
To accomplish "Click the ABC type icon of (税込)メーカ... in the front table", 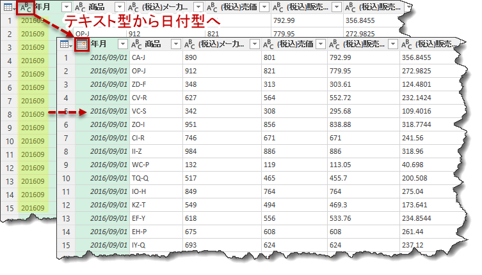I will [x=189, y=45].
